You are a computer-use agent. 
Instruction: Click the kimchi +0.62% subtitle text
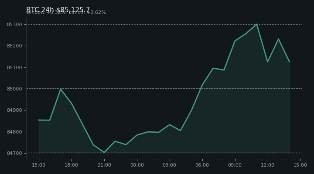(87, 12)
